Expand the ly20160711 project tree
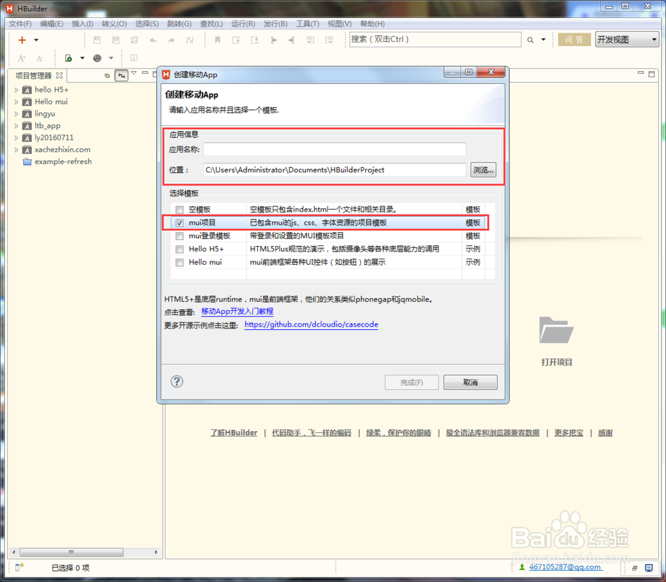The width and height of the screenshot is (666, 582). tap(16, 138)
